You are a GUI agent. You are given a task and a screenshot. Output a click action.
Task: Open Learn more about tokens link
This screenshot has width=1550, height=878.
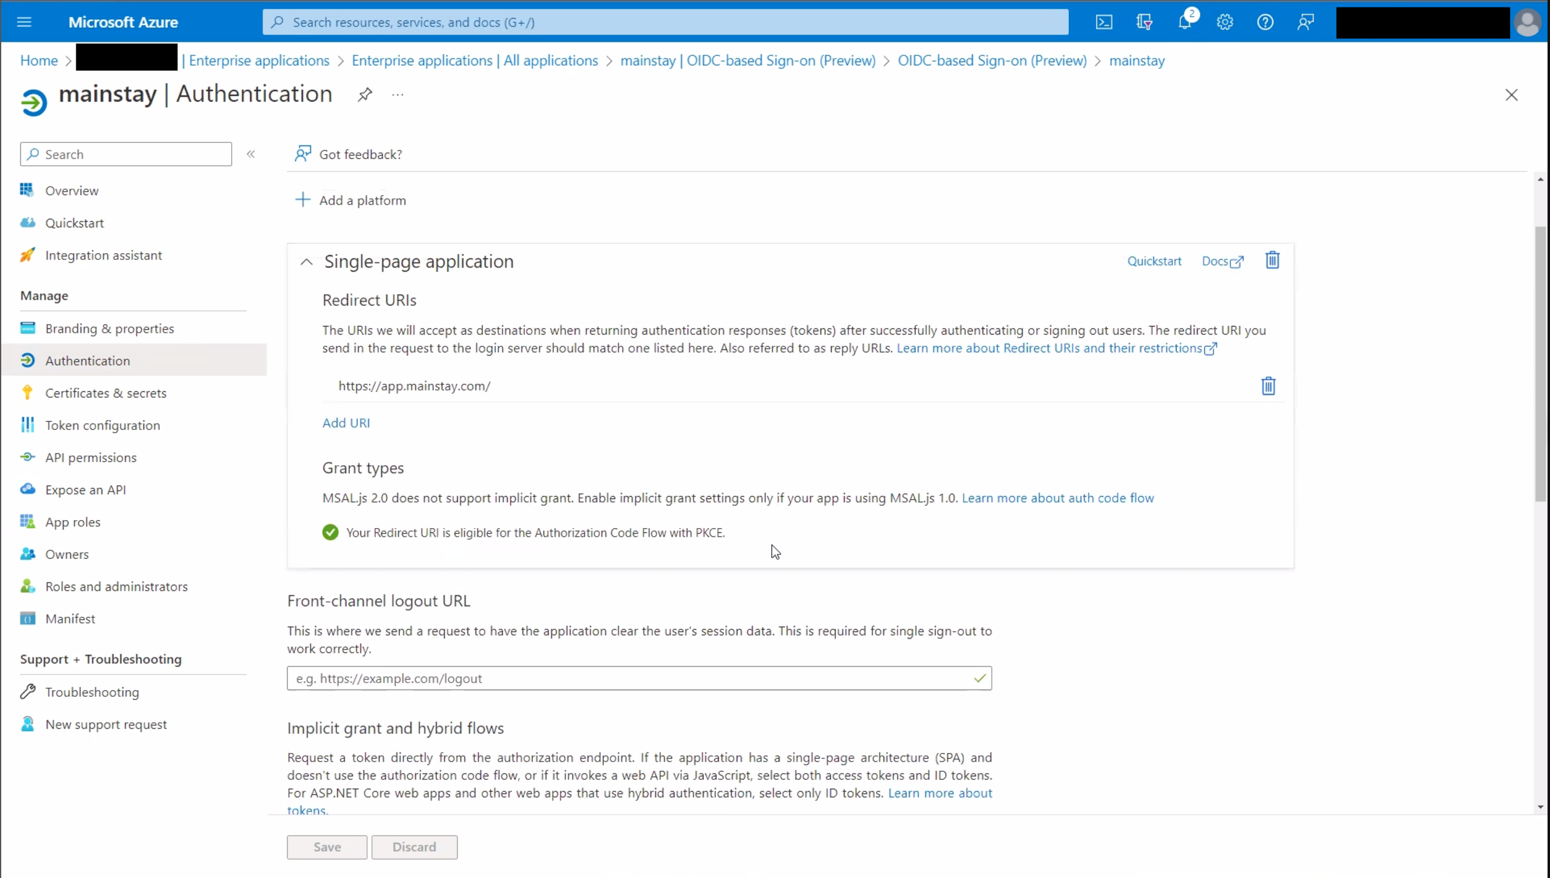(x=939, y=793)
